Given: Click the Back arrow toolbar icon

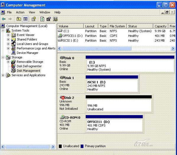Looking at the screenshot, I should pyautogui.click(x=4, y=19).
